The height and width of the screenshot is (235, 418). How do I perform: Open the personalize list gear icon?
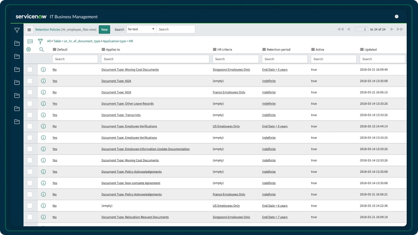pyautogui.click(x=29, y=50)
